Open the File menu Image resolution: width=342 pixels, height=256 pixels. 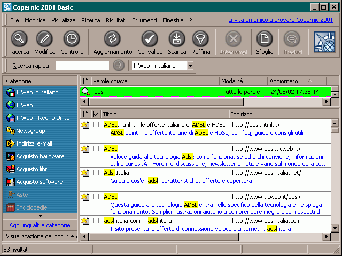[x=14, y=20]
